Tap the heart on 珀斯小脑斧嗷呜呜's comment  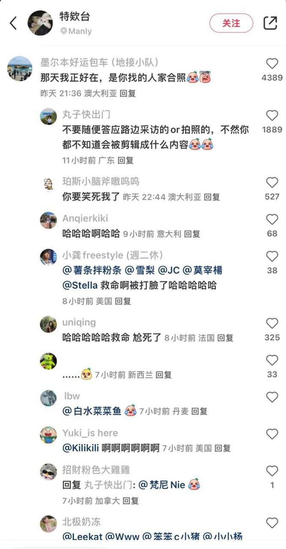point(272,182)
